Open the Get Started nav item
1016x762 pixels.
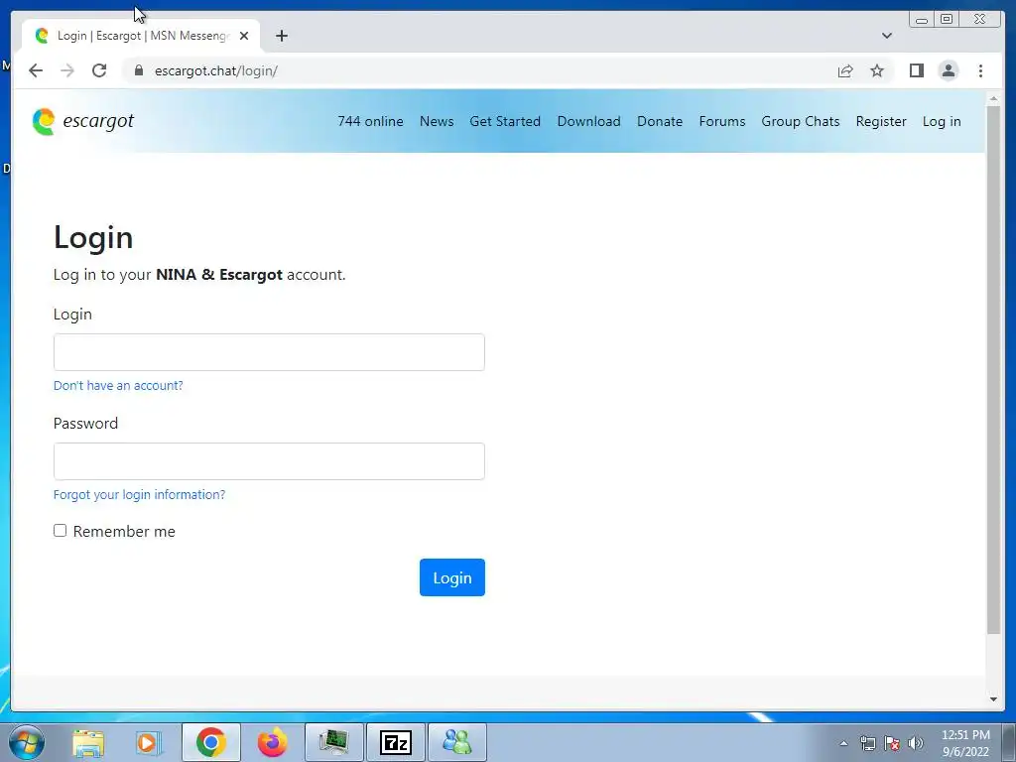click(x=505, y=121)
